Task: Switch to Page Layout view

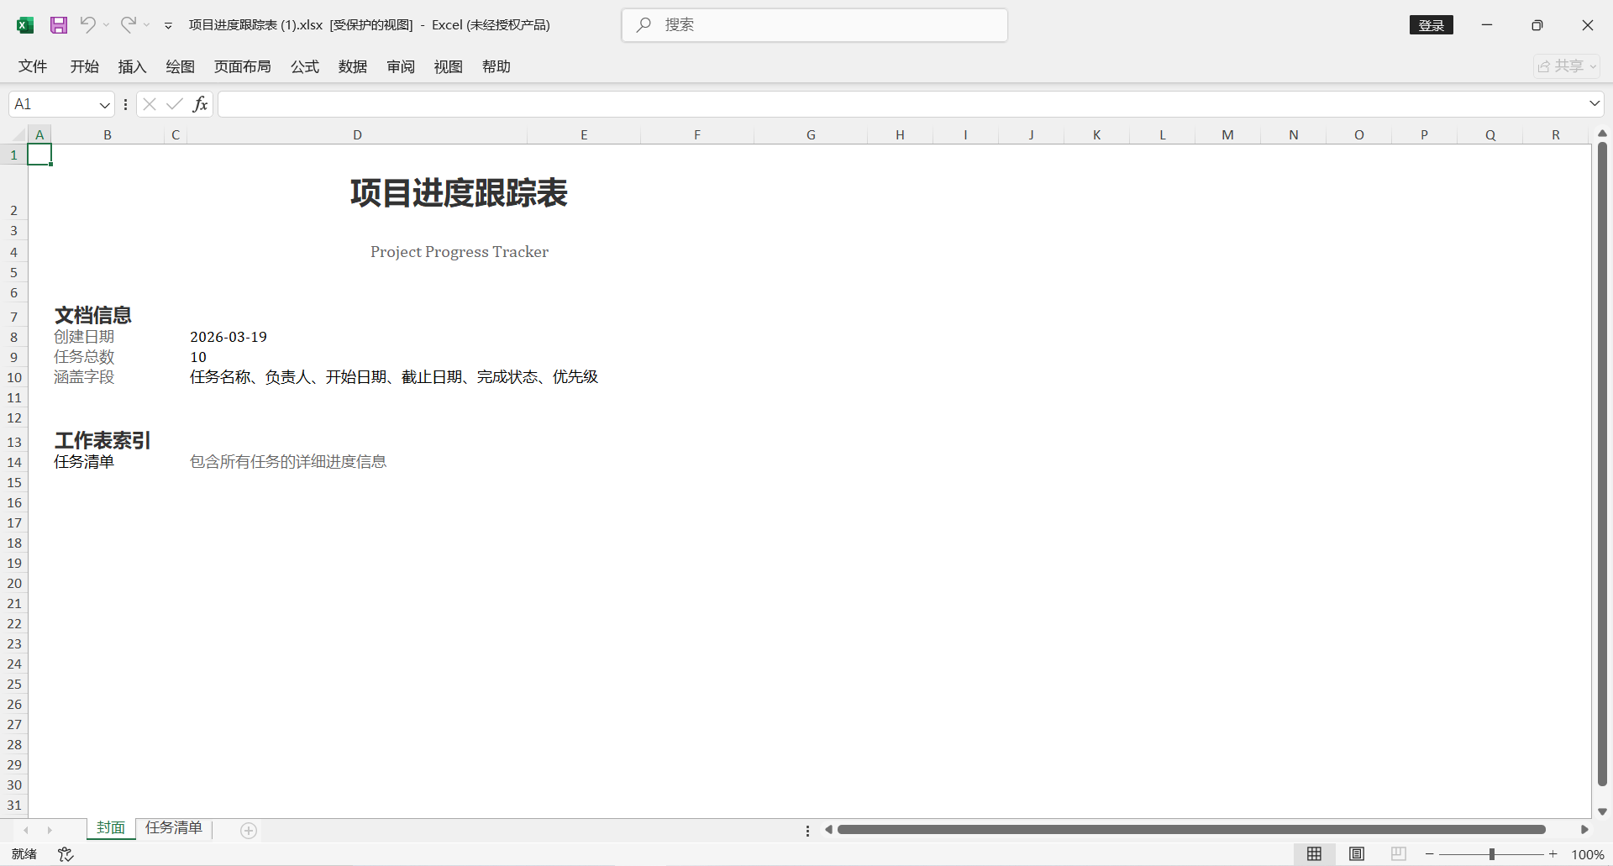Action: coord(1357,854)
